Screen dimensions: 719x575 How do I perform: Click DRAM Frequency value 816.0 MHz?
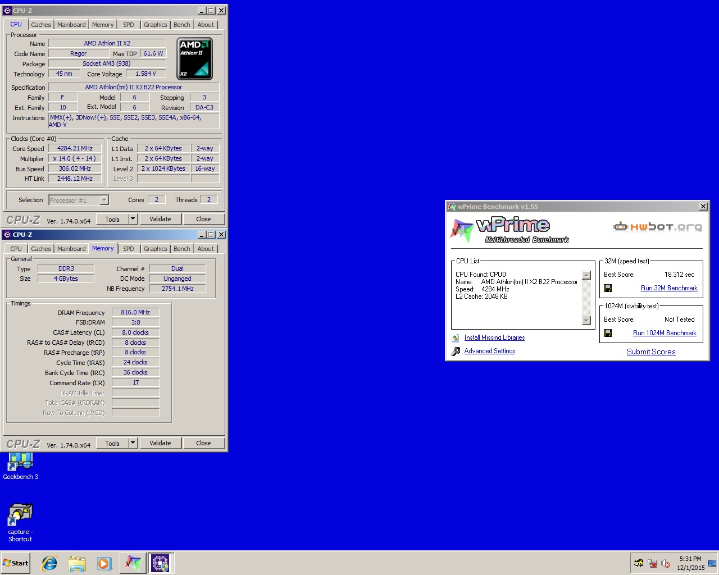point(135,312)
